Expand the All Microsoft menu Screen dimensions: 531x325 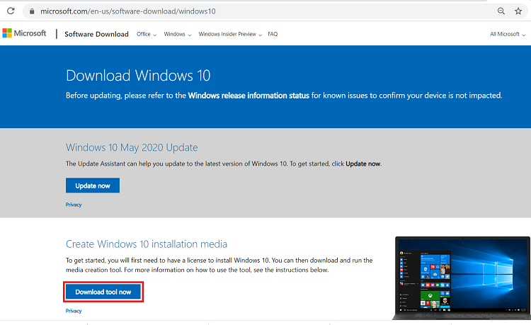click(507, 34)
